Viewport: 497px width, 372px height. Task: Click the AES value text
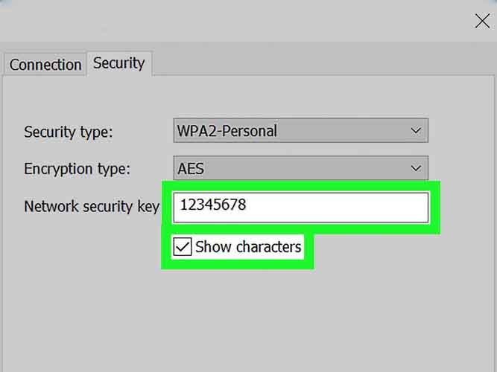pyautogui.click(x=191, y=169)
